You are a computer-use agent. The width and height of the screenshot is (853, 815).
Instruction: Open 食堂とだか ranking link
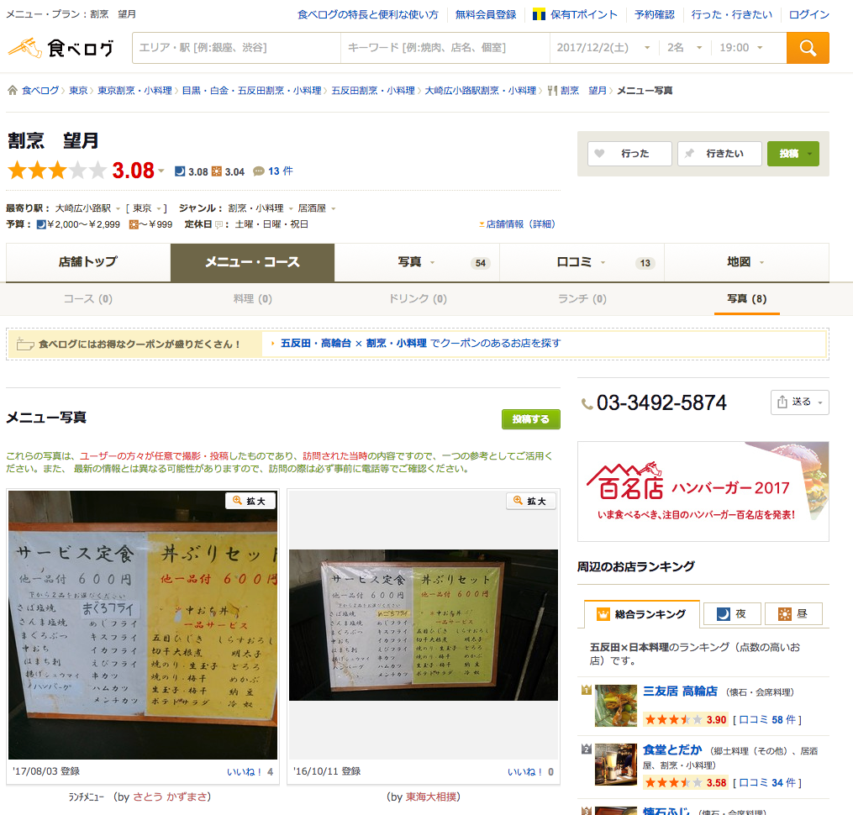pyautogui.click(x=672, y=749)
